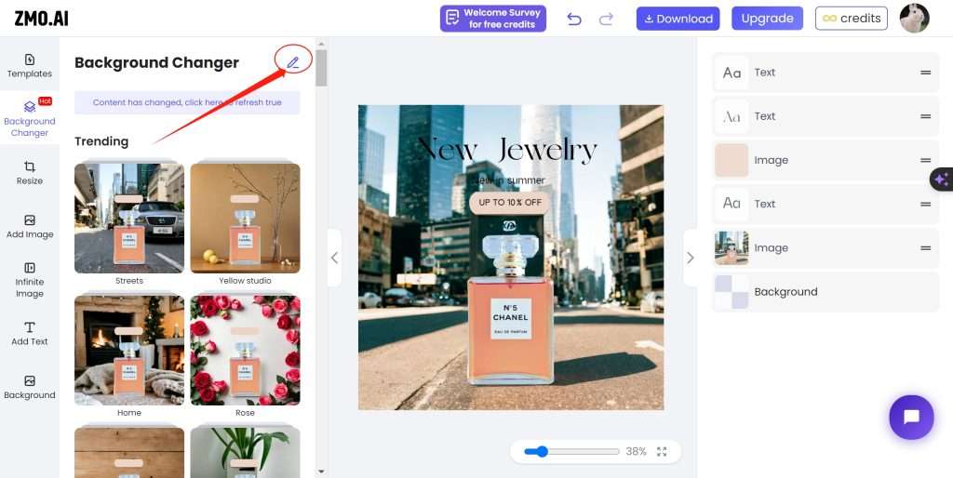Click Welcome Survey for free credits
Screen dimensions: 953x478
493,19
